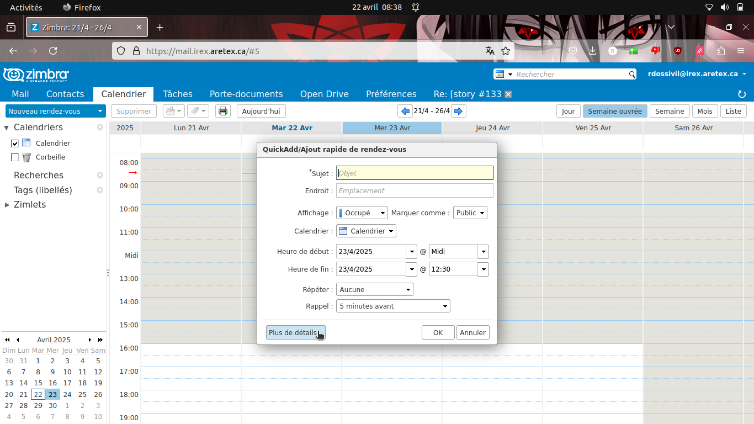Click the Zimbra search magnifier icon

point(632,74)
